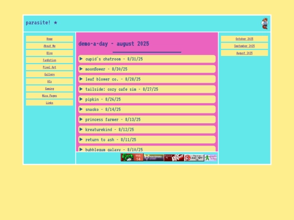This screenshot has height=220, width=294.
Task: Click the parasite! site title
Action: pyautogui.click(x=41, y=23)
